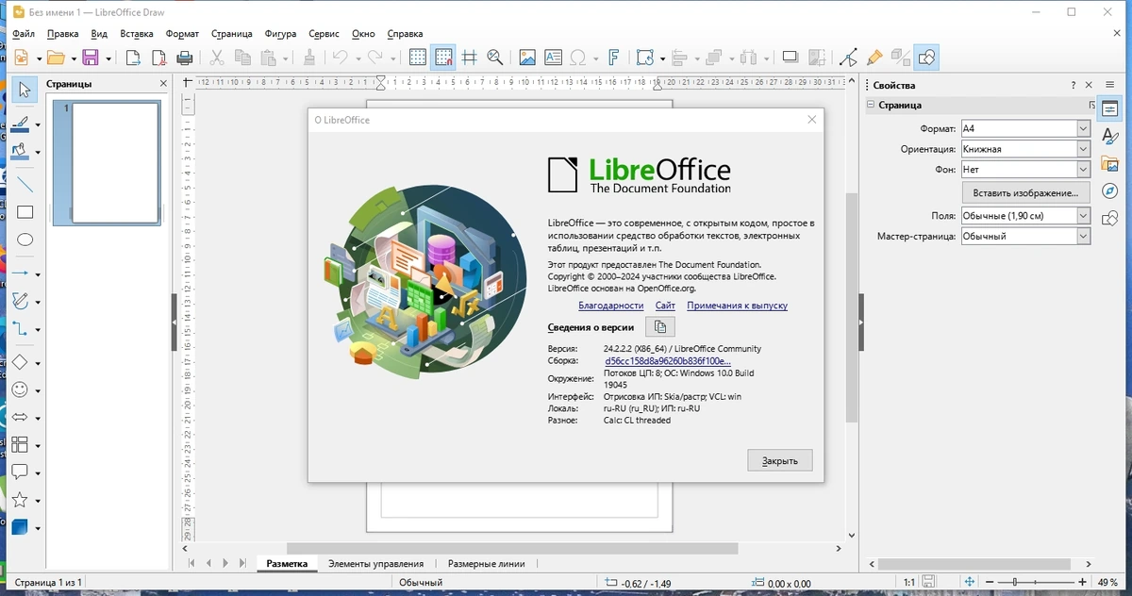Toggle Display Grid in toolbar
This screenshot has width=1132, height=596.
point(418,58)
